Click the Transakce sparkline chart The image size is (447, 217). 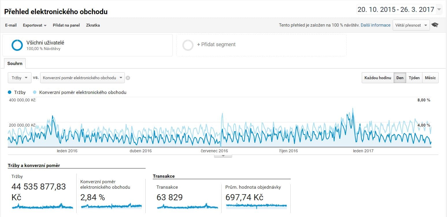point(187,206)
